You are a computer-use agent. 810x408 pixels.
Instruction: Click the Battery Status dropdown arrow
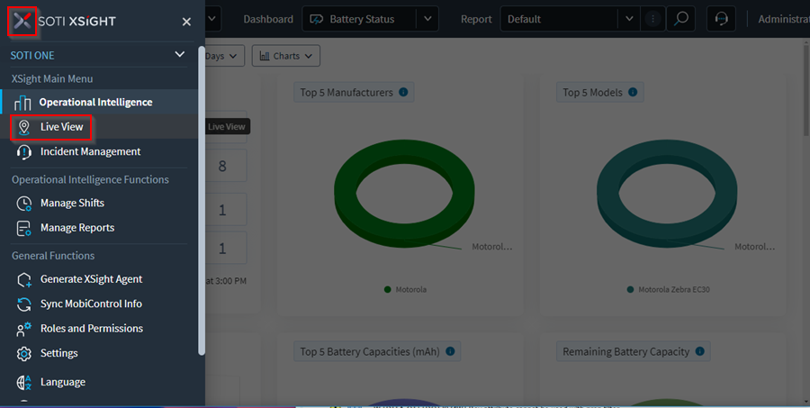tap(427, 19)
